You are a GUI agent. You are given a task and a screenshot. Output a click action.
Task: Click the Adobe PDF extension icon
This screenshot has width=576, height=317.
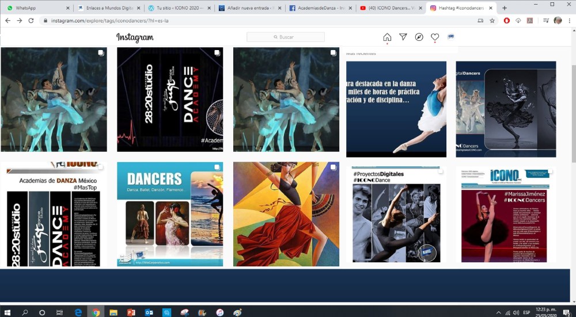(x=529, y=20)
